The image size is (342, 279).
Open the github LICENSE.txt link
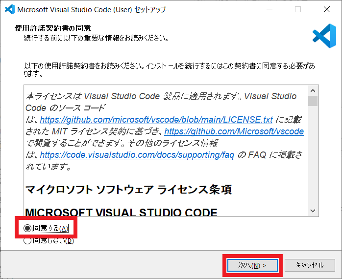[x=156, y=120]
